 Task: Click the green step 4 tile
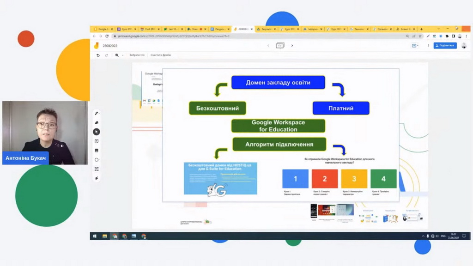tap(383, 179)
